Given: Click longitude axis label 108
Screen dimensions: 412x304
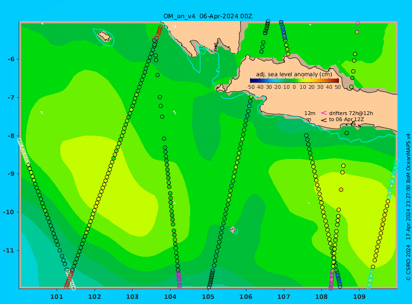Looking at the screenshot, I should pos(321,297).
